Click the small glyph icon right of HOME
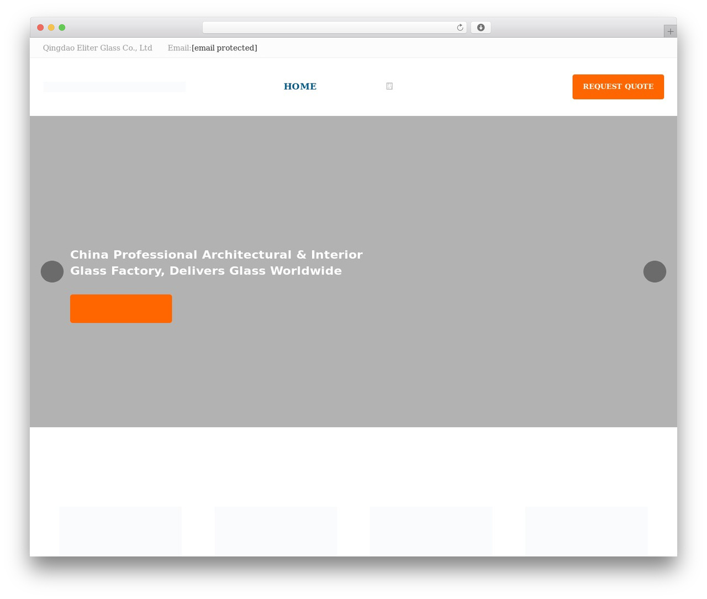This screenshot has width=707, height=599. pyautogui.click(x=389, y=86)
